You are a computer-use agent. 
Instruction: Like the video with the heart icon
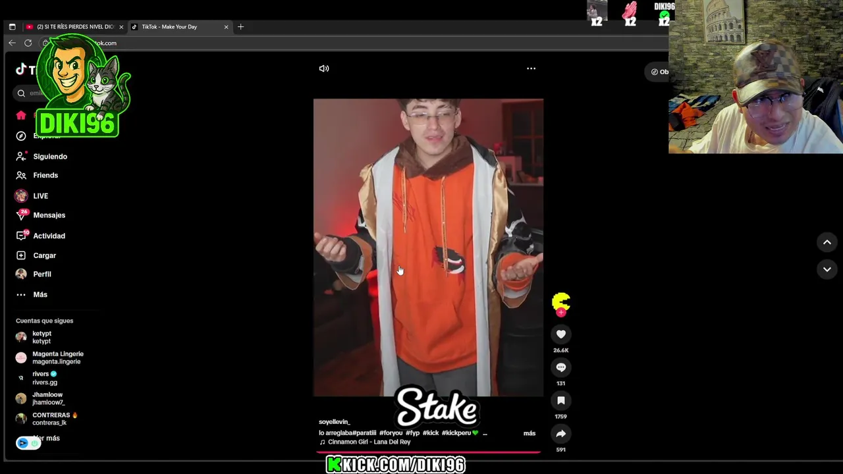tap(561, 334)
